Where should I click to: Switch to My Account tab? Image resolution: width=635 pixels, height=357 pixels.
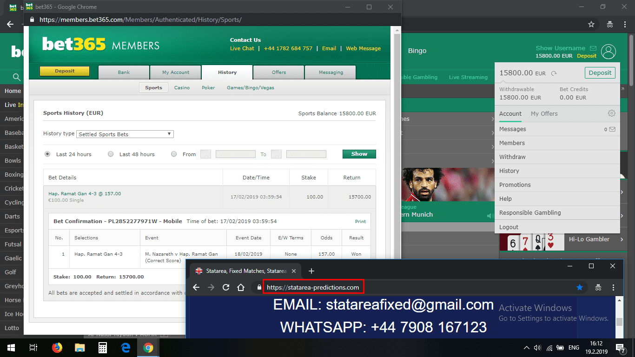176,72
